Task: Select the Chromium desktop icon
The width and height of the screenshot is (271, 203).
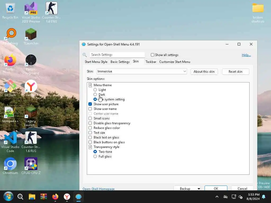Action: [x=10, y=166]
